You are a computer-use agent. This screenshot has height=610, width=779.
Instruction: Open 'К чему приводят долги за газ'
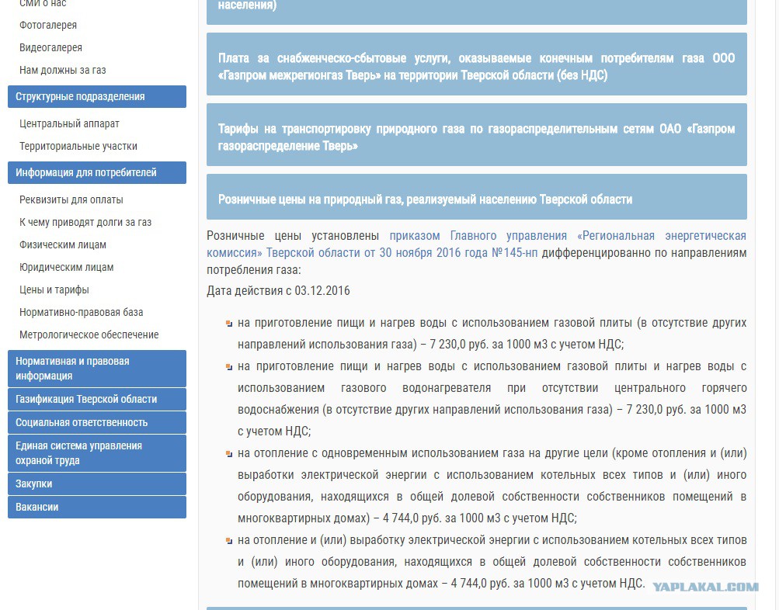click(x=85, y=223)
